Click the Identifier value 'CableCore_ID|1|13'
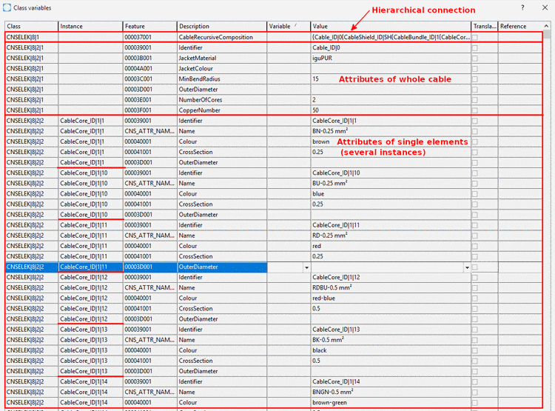The width and height of the screenshot is (555, 411). tap(391, 330)
